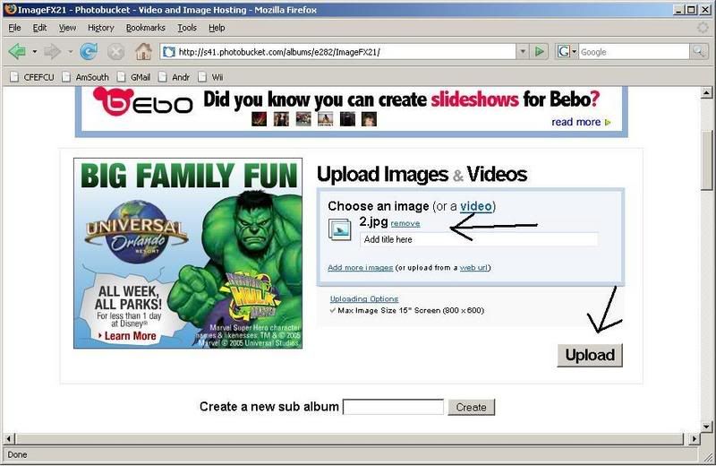Screen dimensions: 716x466
Task: Click the Google search engine icon
Action: [564, 52]
